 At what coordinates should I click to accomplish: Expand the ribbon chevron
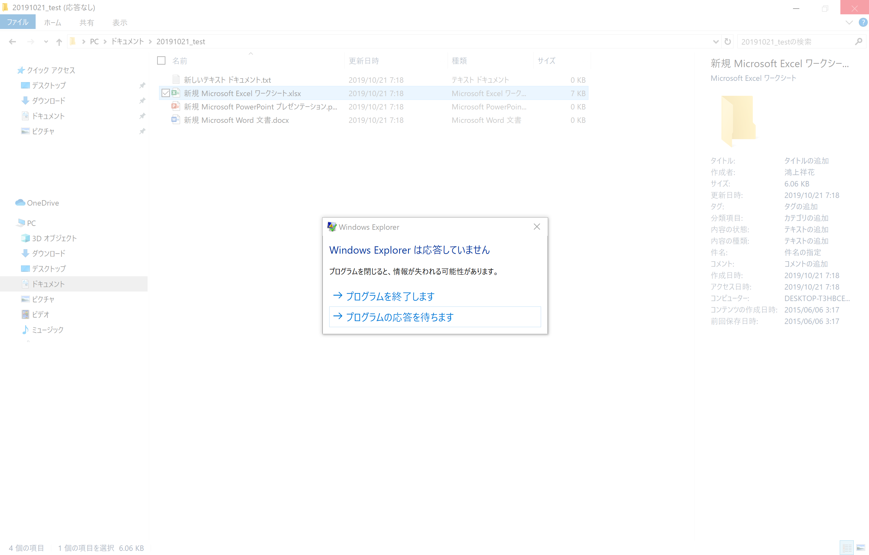point(849,22)
